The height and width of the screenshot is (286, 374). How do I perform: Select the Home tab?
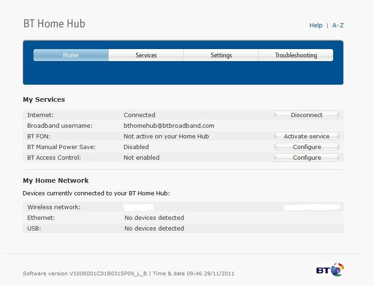(x=71, y=55)
